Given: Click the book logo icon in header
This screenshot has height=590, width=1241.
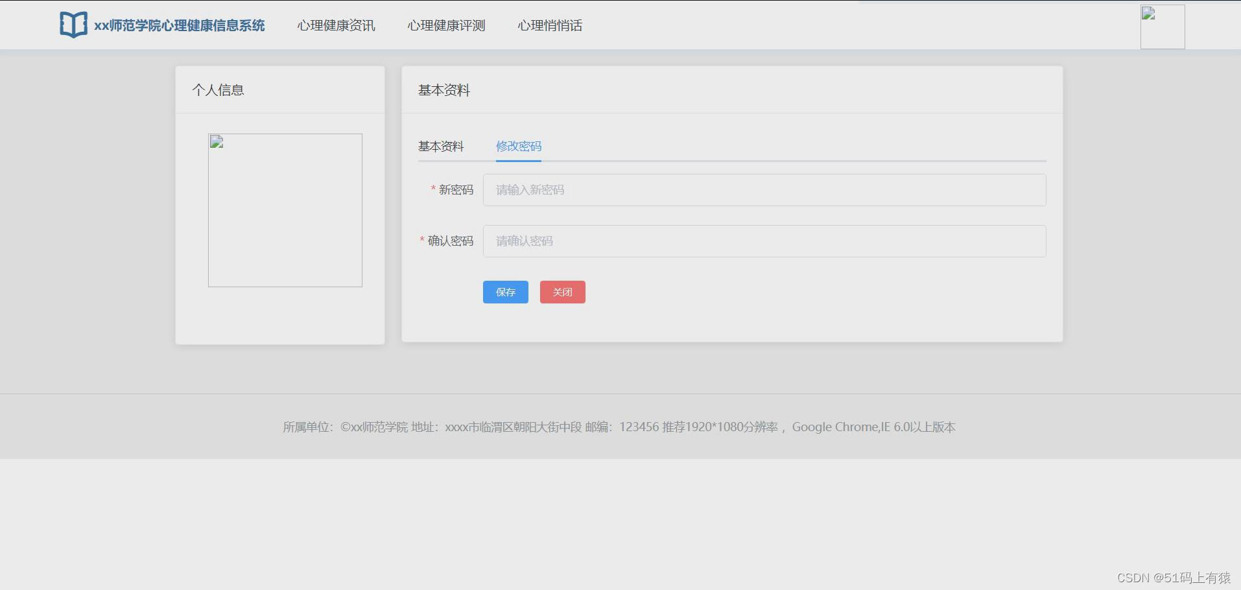Looking at the screenshot, I should coord(73,25).
